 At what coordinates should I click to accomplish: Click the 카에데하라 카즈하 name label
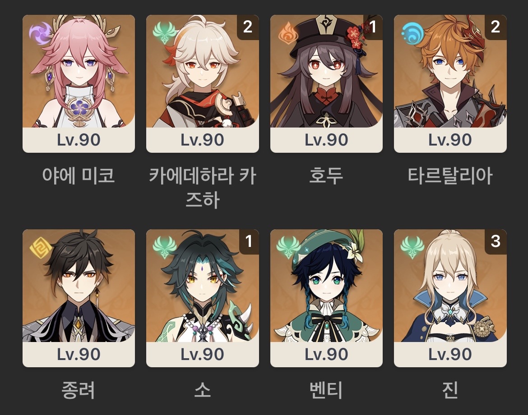203,187
